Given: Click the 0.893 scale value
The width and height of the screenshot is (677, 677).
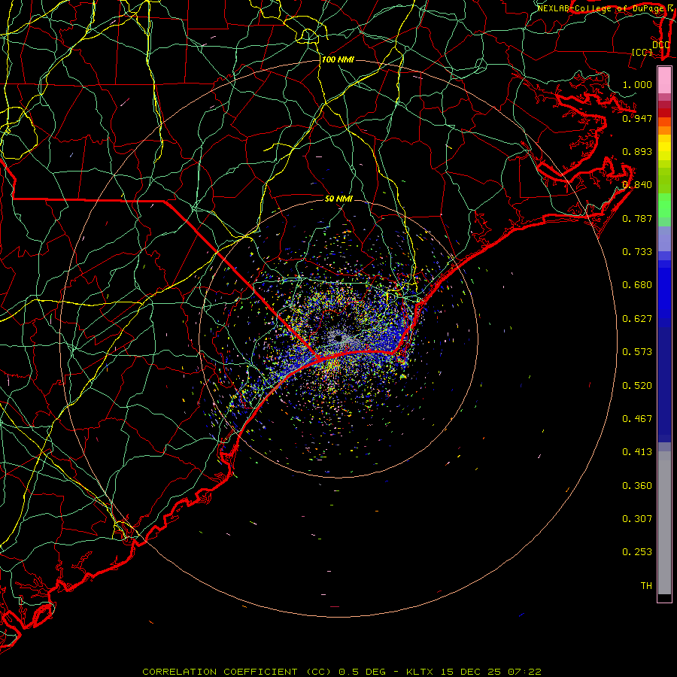Looking at the screenshot, I should click(x=637, y=151).
